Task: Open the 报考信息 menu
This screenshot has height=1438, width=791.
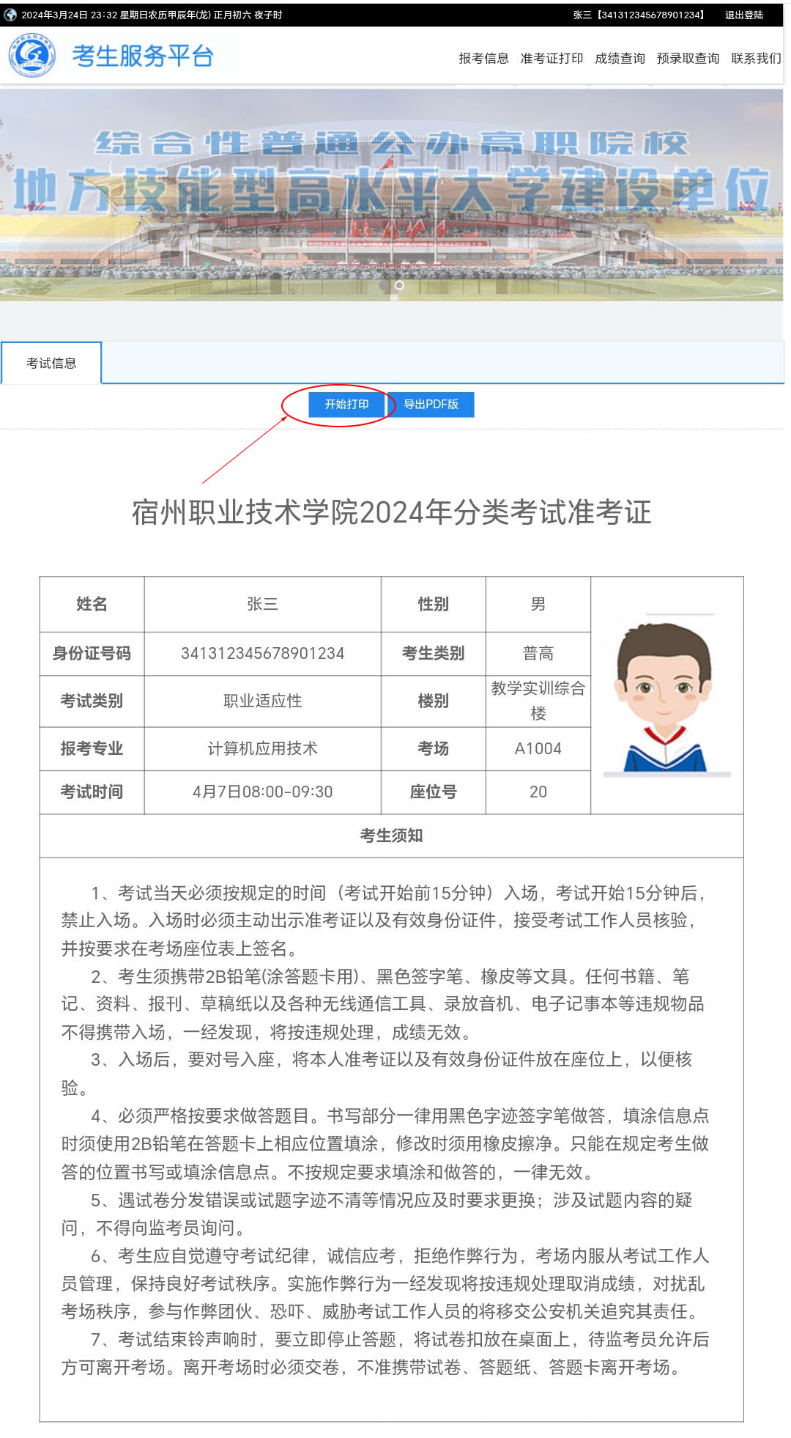Action: tap(483, 59)
